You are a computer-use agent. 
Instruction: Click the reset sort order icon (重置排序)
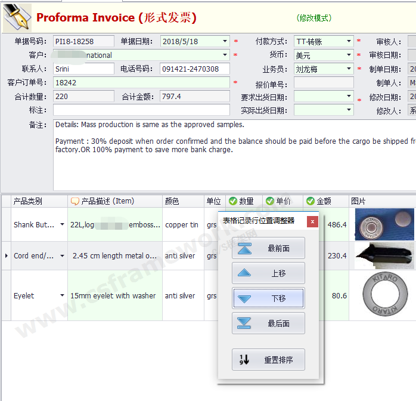click(244, 360)
